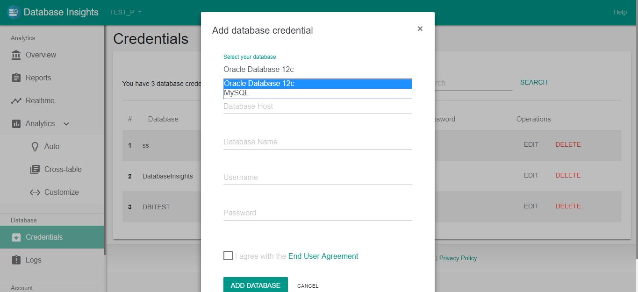Click the SEARCH button
The width and height of the screenshot is (638, 292).
(534, 82)
